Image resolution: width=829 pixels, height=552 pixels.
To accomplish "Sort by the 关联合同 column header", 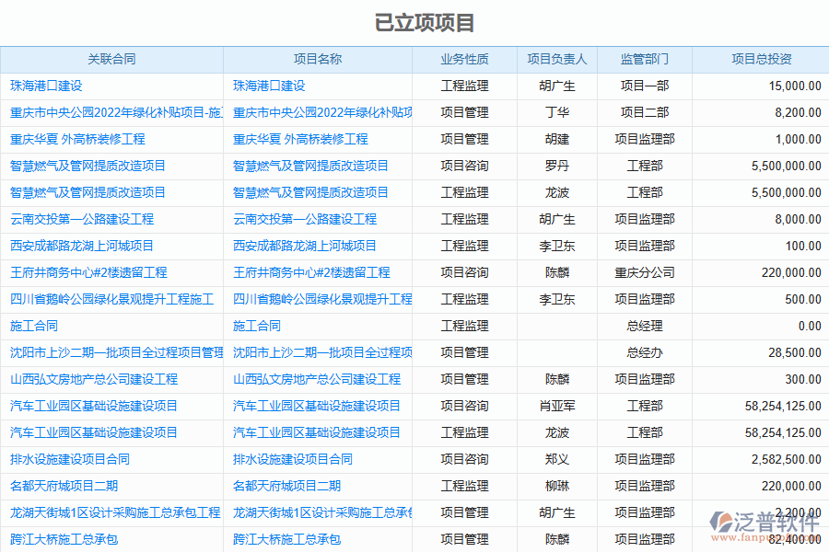I will [x=111, y=59].
